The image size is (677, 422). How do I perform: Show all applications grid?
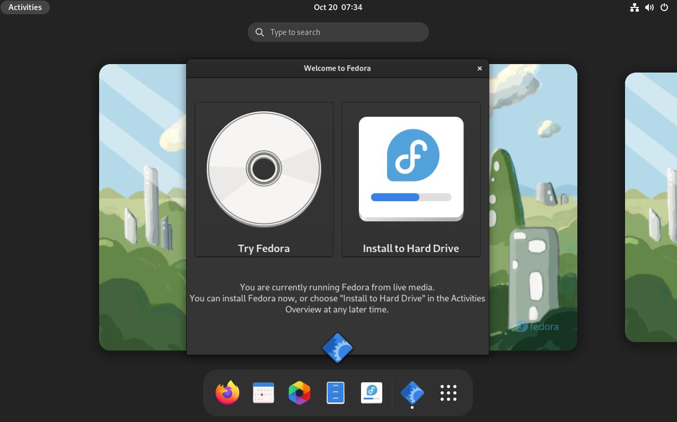tap(449, 393)
